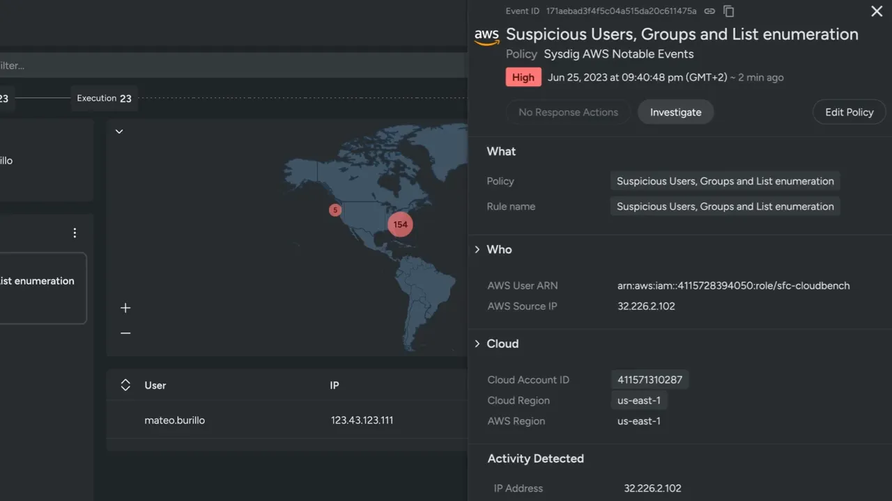Click IP cell 123.43.123.111
Screen dimensions: 892x501
click(362, 420)
